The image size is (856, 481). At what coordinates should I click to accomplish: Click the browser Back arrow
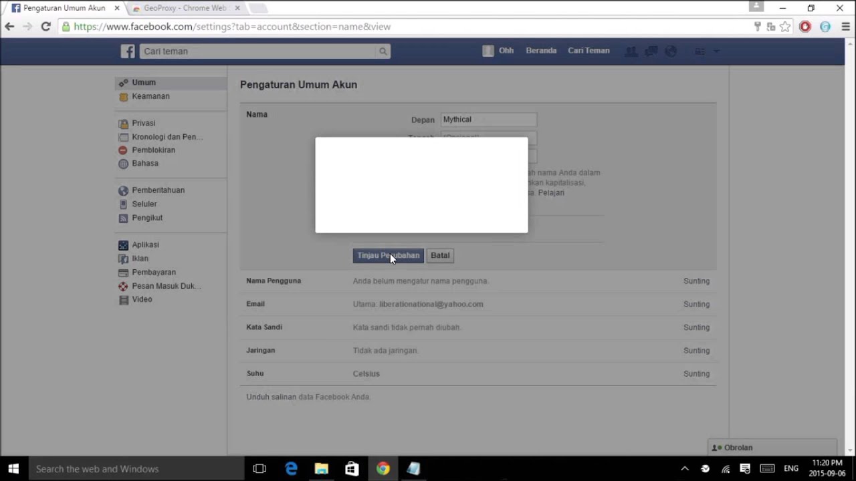pos(9,27)
